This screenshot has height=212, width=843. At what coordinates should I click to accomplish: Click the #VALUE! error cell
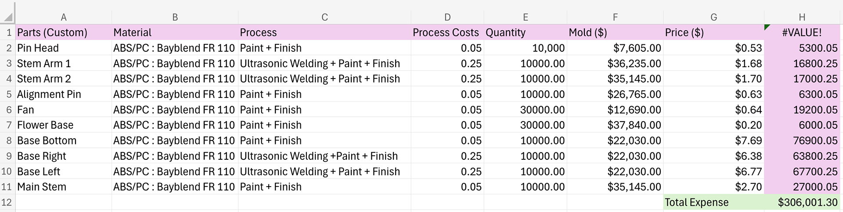click(802, 32)
